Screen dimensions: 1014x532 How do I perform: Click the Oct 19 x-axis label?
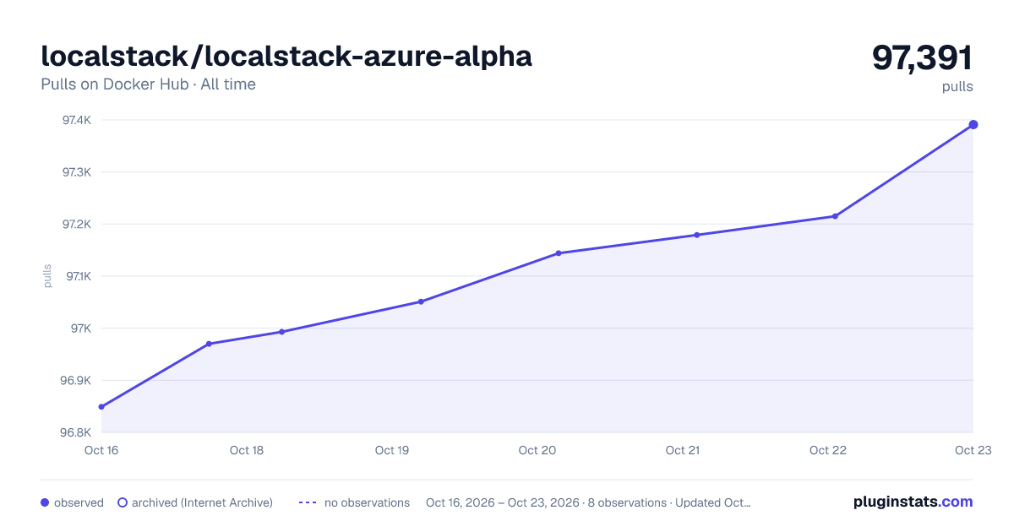392,450
